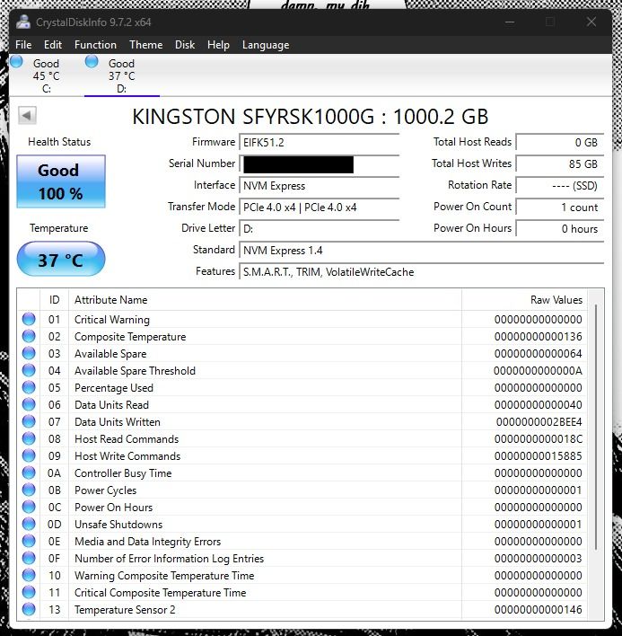Click status orb for Composite Temperature row
622x636 pixels.
[29, 336]
